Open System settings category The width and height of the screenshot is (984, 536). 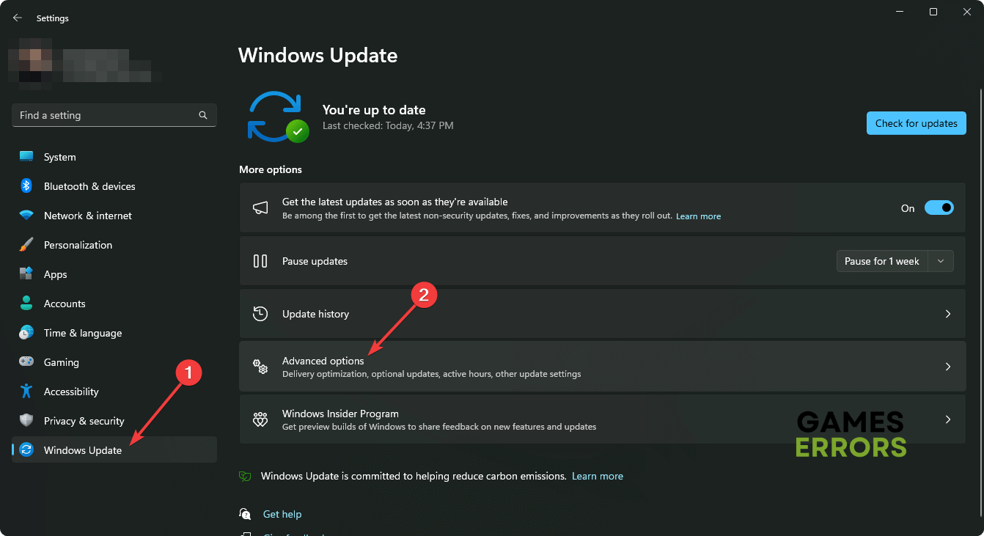(114, 157)
